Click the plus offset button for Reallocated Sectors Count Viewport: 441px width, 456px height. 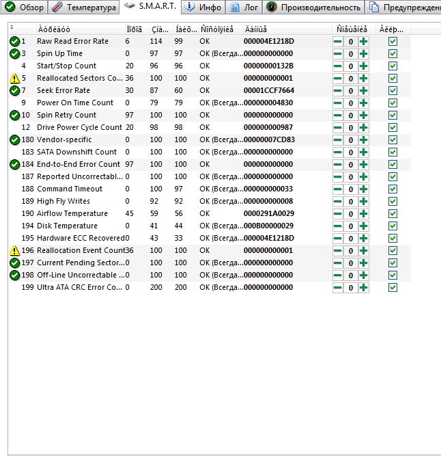[x=363, y=79]
